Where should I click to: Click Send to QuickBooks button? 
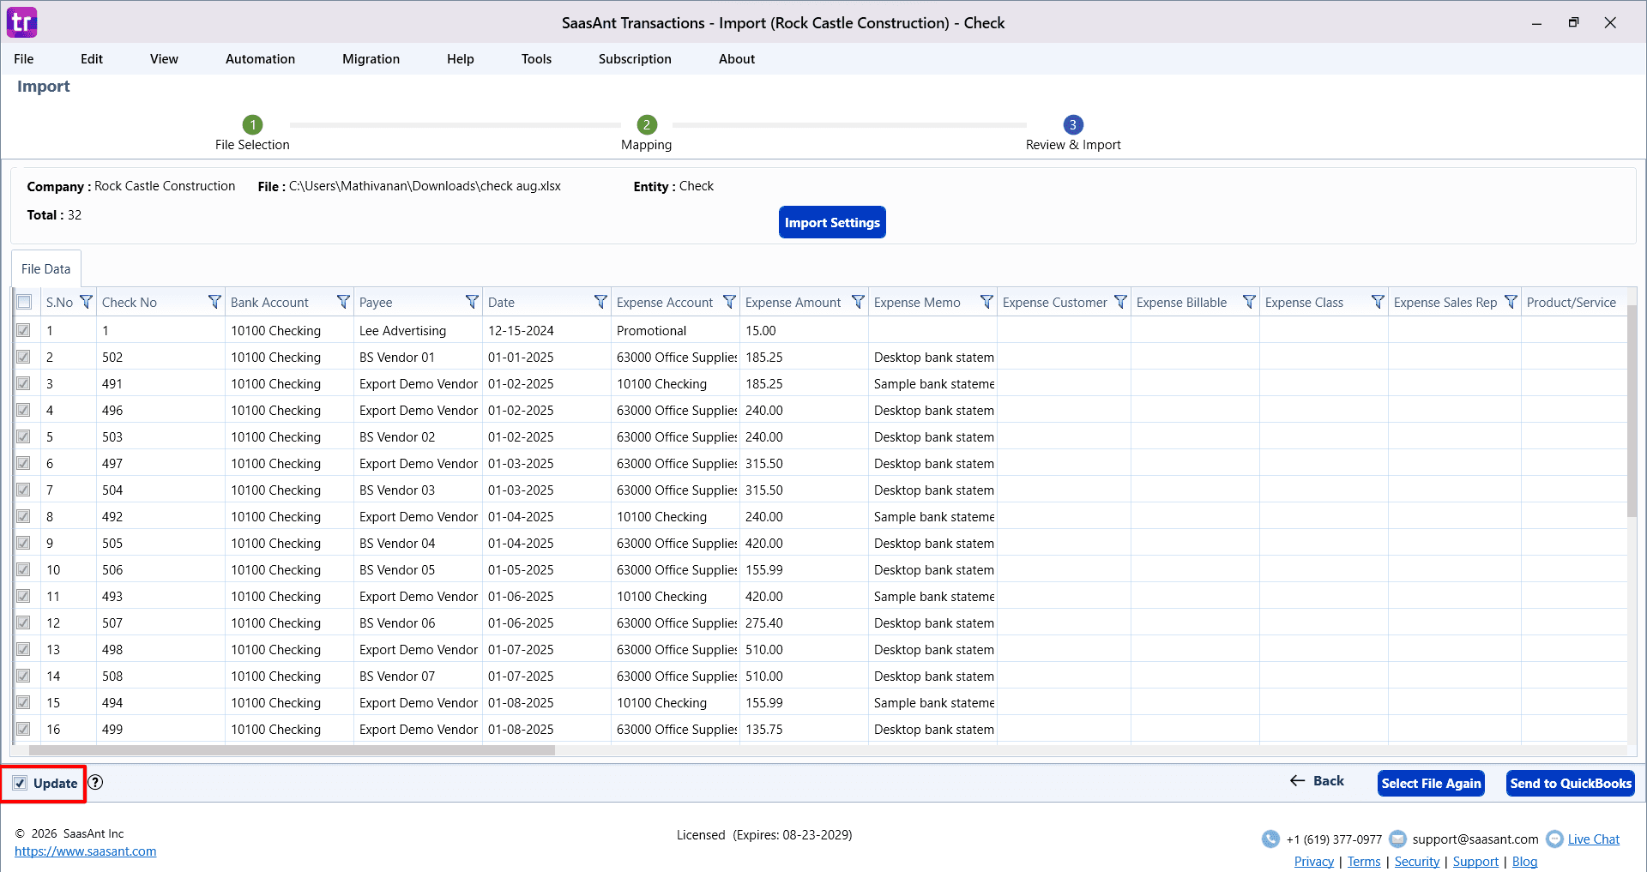pyautogui.click(x=1571, y=783)
